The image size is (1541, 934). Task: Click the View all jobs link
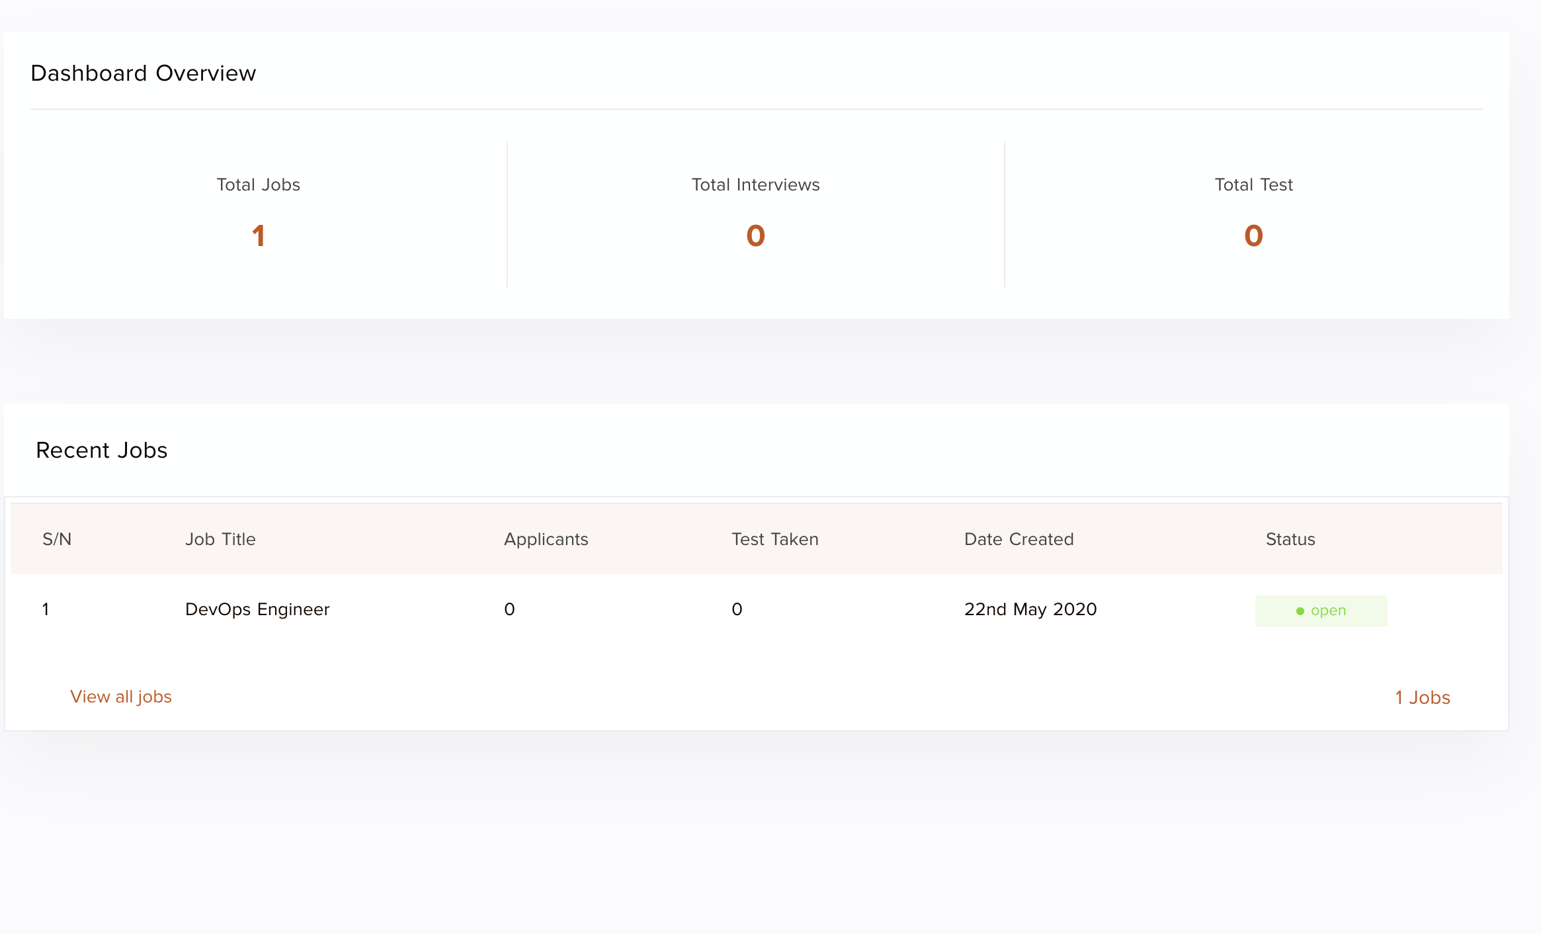120,697
